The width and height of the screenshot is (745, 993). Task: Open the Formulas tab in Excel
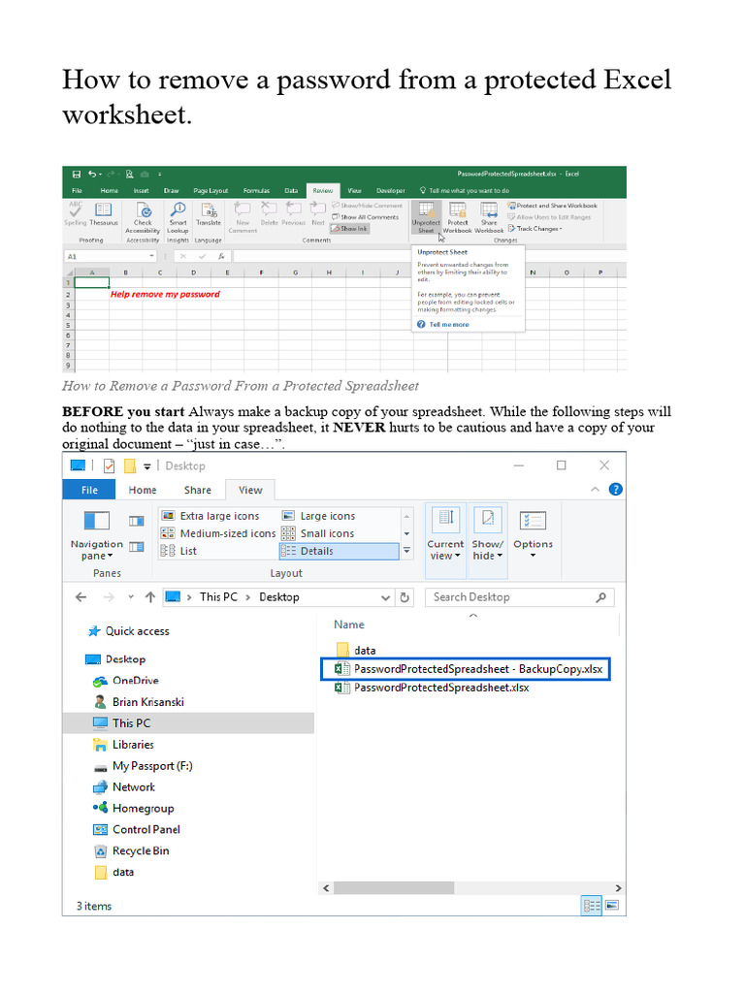(256, 191)
